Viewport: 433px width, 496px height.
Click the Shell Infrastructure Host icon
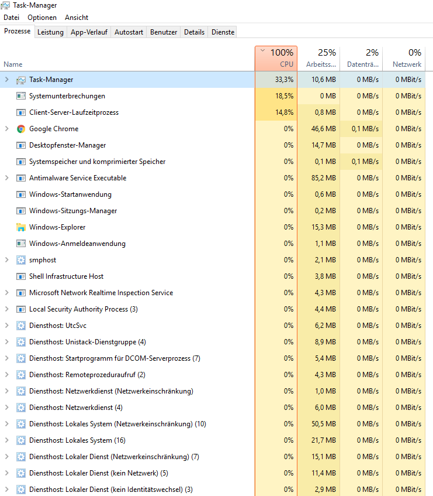21,276
